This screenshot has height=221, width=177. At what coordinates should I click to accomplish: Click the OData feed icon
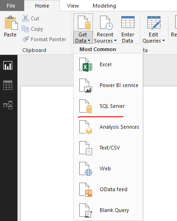tap(85, 190)
